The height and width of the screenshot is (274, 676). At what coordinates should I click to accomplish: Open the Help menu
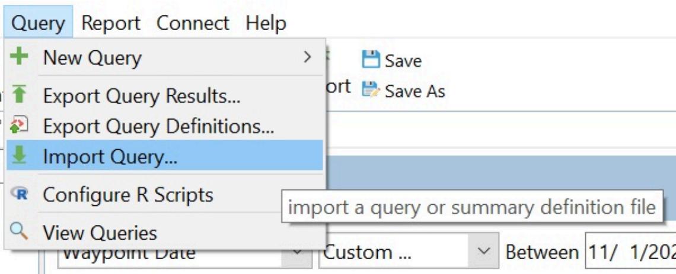[266, 24]
